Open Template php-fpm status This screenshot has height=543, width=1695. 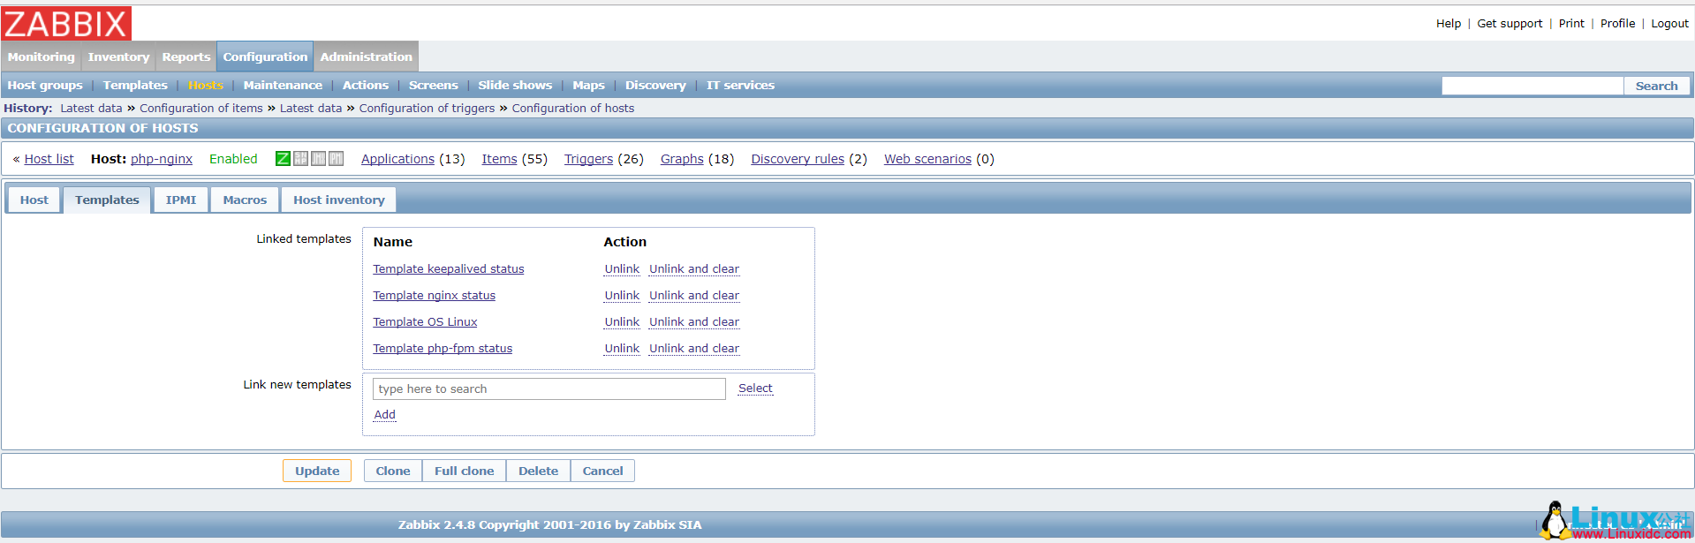click(443, 349)
